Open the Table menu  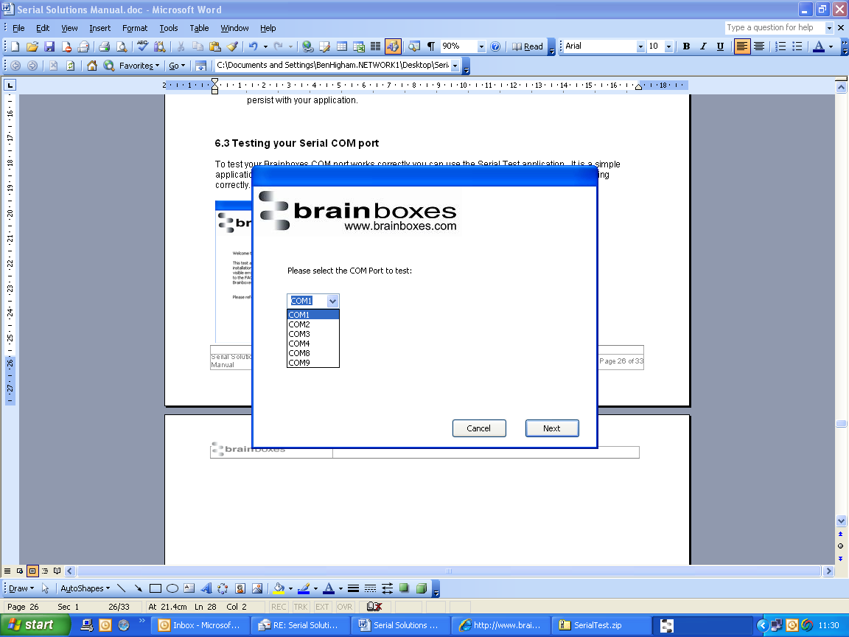199,28
